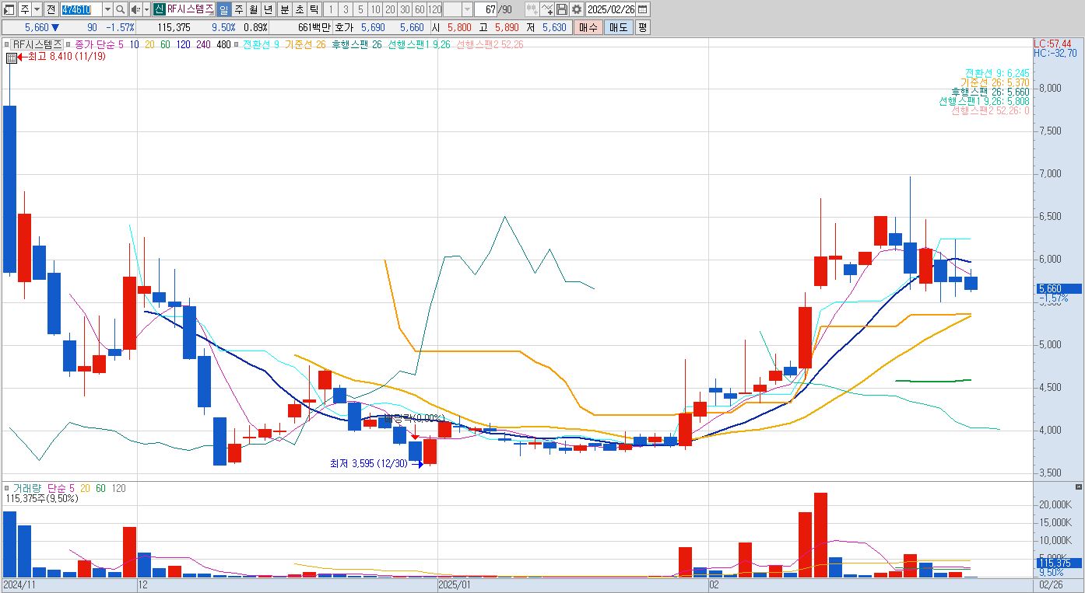Click the 평 button
Image resolution: width=1085 pixels, height=593 pixels.
[642, 27]
